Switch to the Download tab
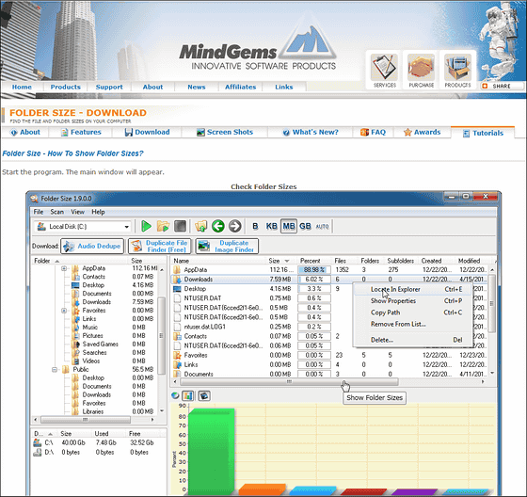The image size is (527, 497). (x=147, y=132)
